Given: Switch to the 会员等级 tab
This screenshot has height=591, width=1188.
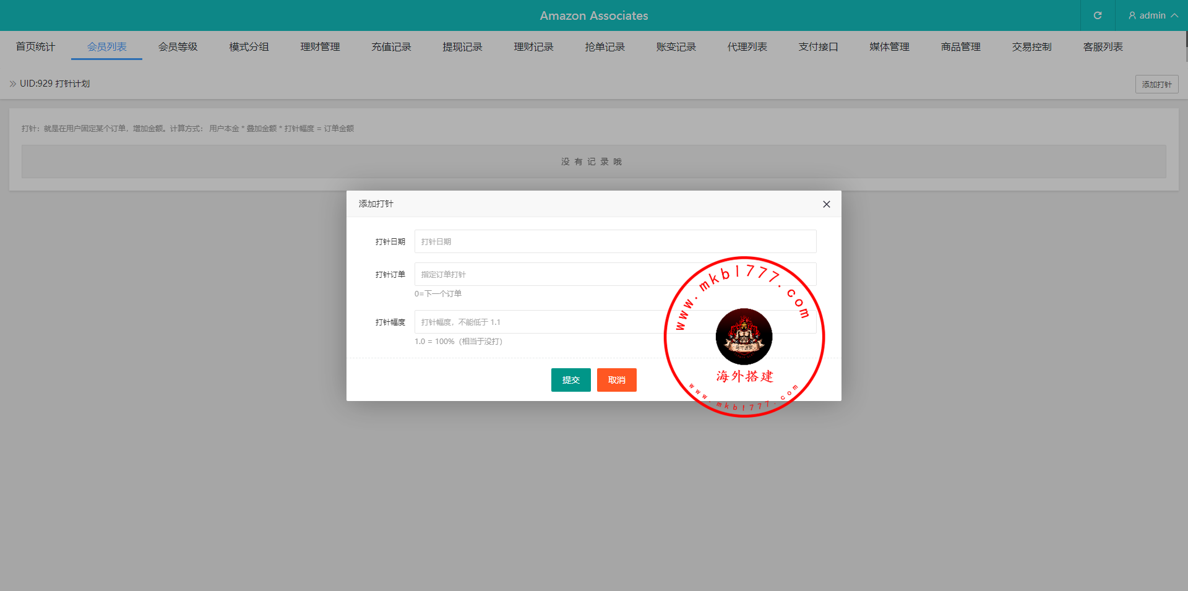Looking at the screenshot, I should 178,46.
